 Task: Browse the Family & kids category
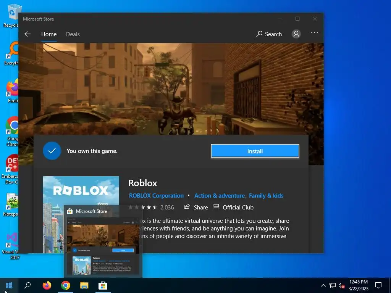coord(266,196)
